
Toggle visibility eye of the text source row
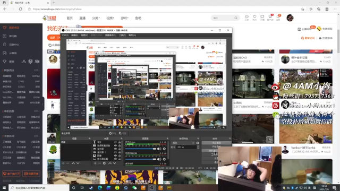[115, 142]
